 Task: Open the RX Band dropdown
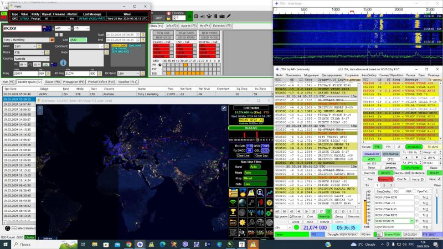pyautogui.click(x=128, y=74)
